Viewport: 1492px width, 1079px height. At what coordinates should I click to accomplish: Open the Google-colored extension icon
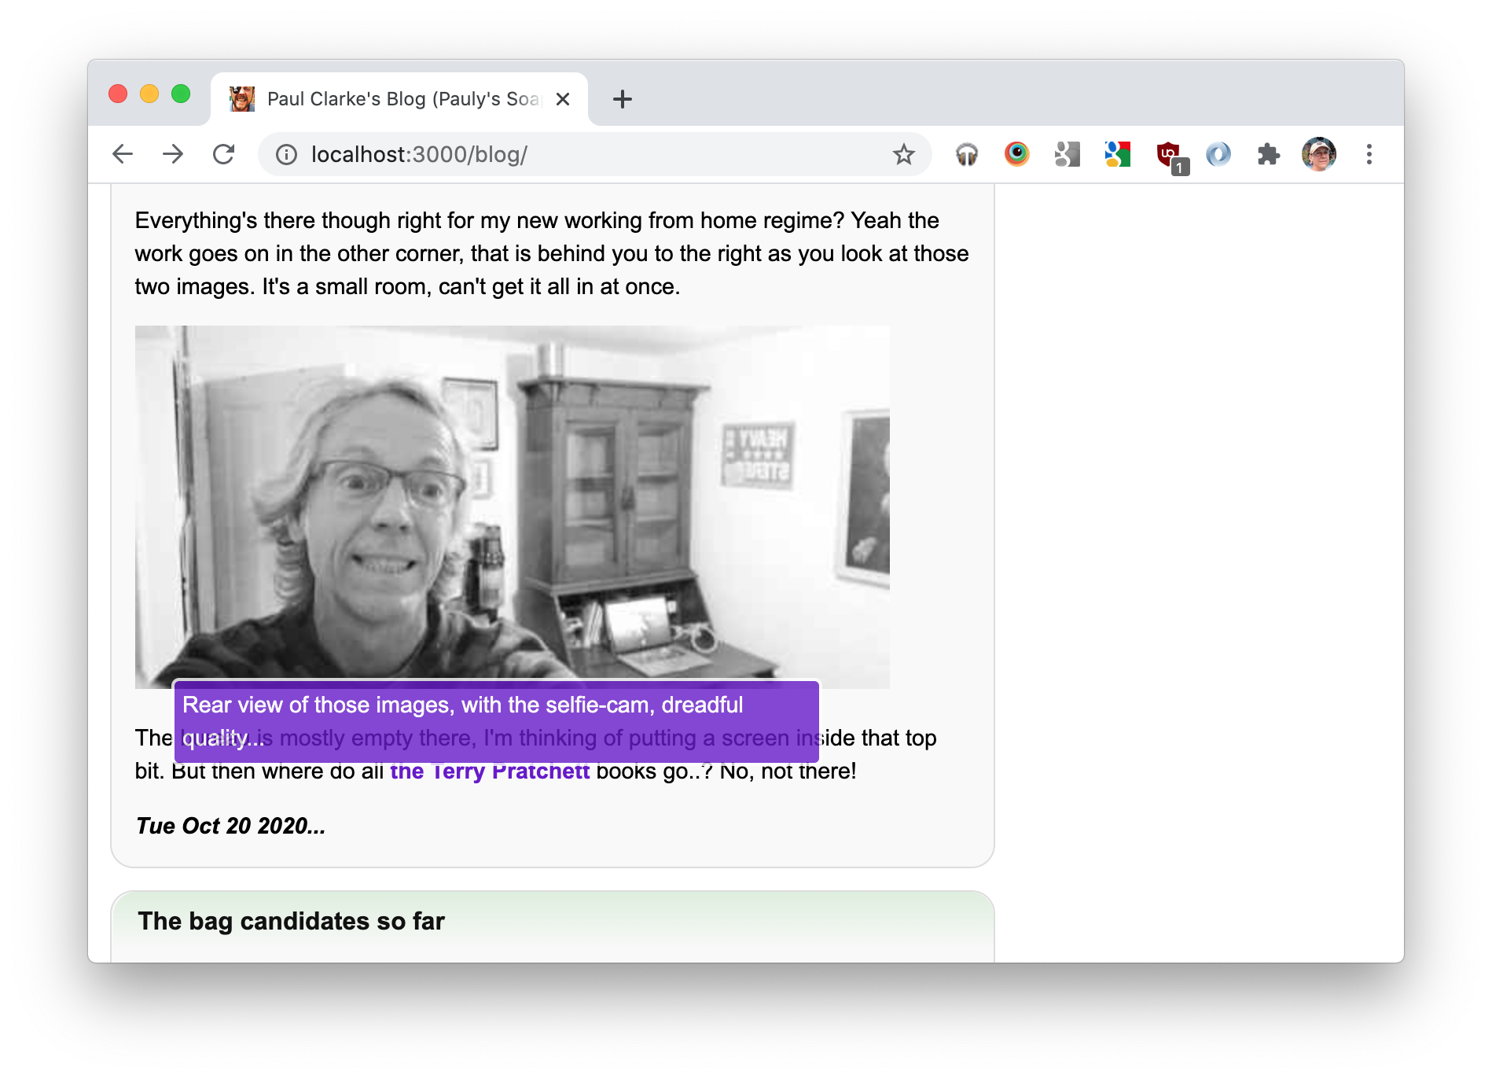[x=1118, y=154]
